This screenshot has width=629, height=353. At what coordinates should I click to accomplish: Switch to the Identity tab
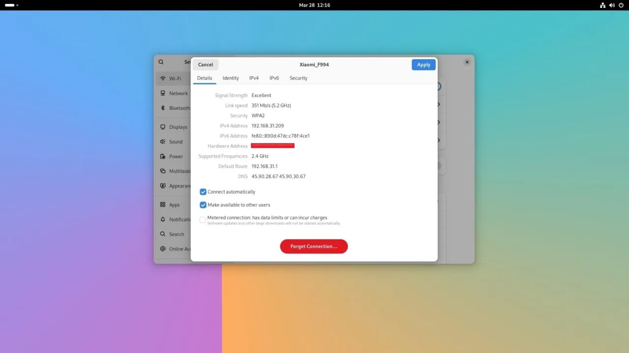230,78
